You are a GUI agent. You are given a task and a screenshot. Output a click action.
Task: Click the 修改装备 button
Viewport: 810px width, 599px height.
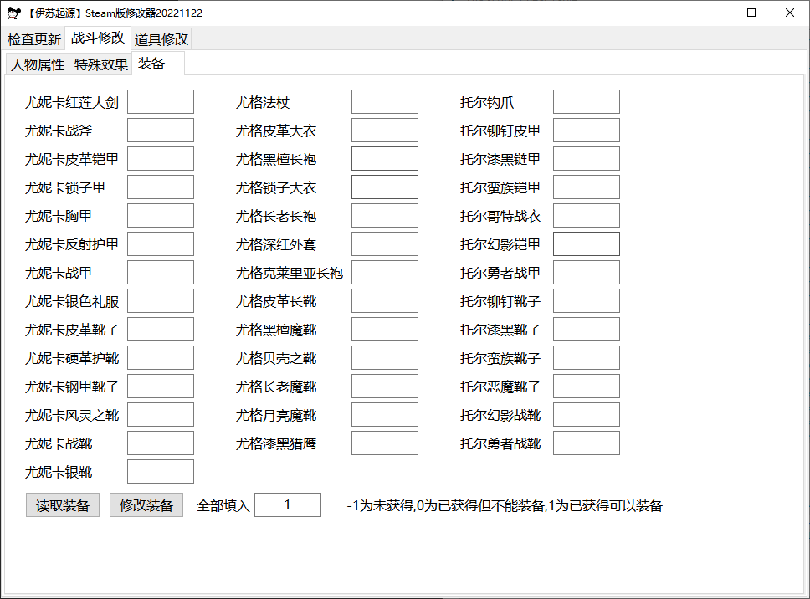[x=146, y=504]
